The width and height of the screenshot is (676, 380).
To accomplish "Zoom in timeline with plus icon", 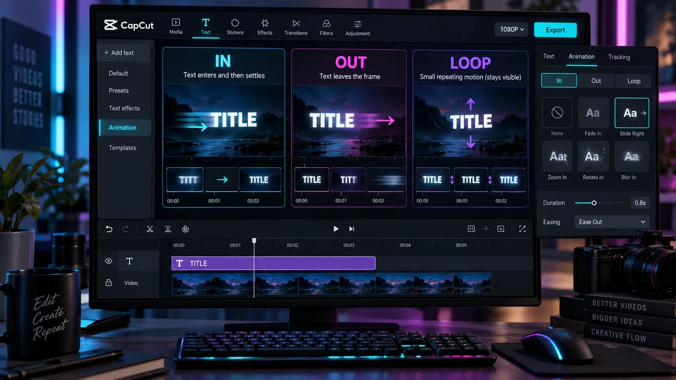I will pyautogui.click(x=486, y=229).
